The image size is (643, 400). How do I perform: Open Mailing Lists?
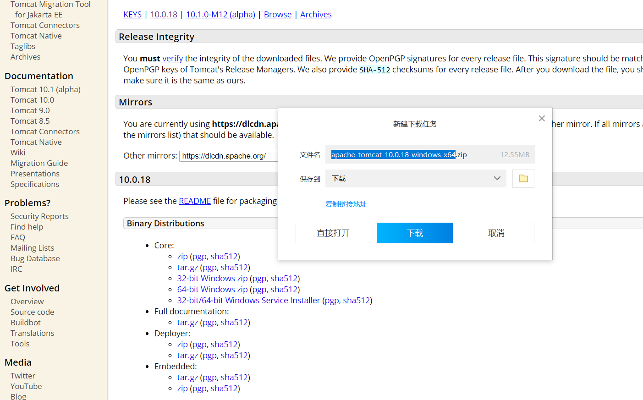pos(32,248)
